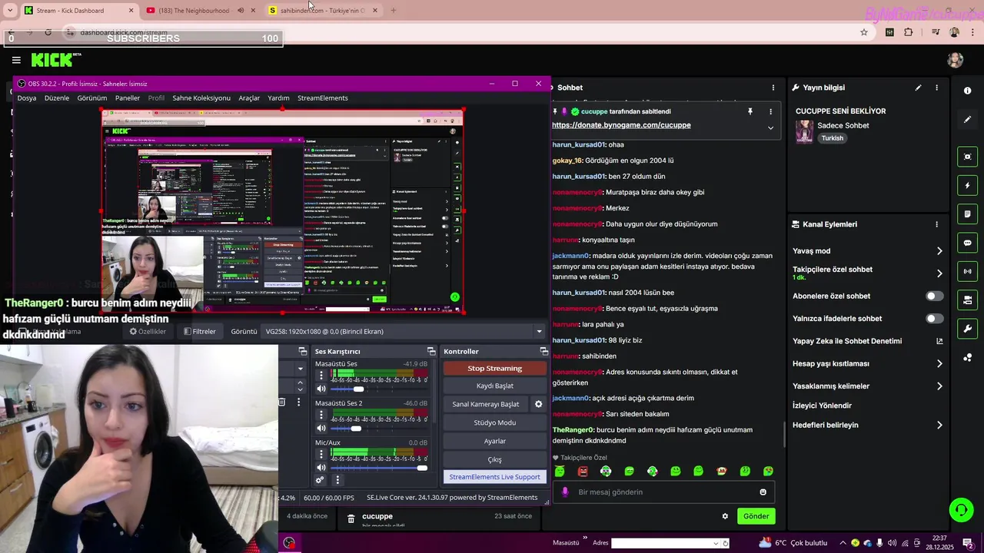Open Masaüstü Ses three-dot options

click(321, 376)
